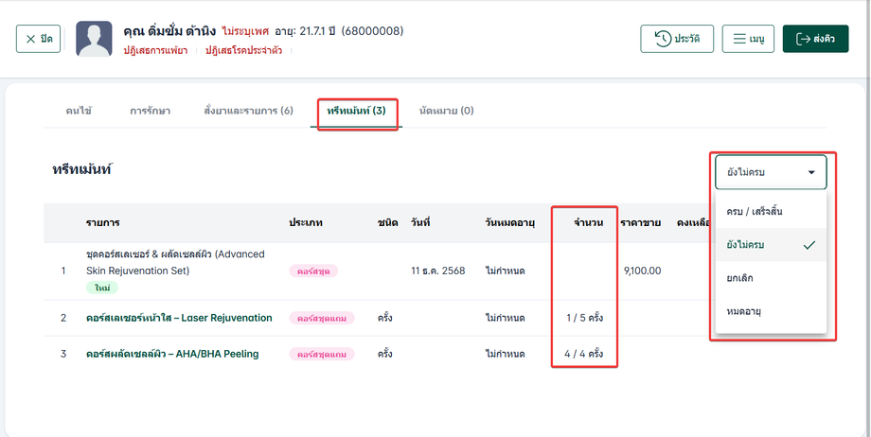
Task: Click the ราคาขาย column header
Action: coord(641,222)
